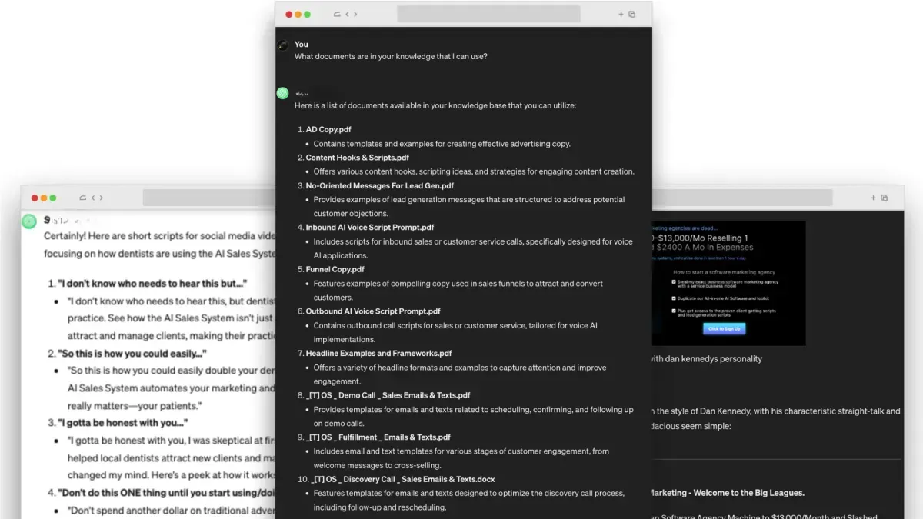Maximize the center window with green button
Screen dimensions: 923x519
308,14
